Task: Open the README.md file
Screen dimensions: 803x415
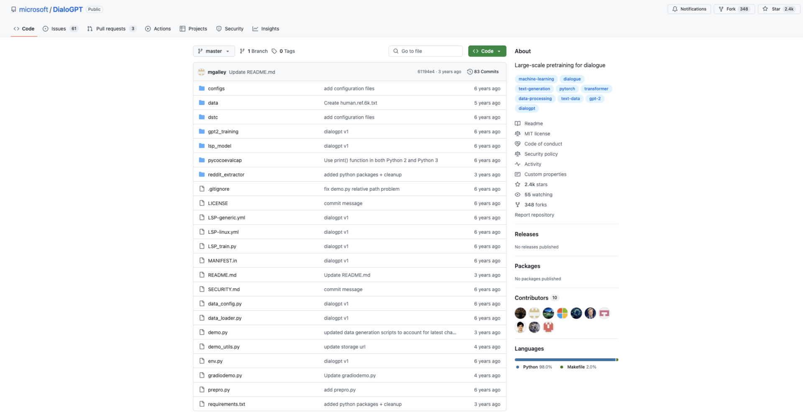Action: (x=222, y=275)
